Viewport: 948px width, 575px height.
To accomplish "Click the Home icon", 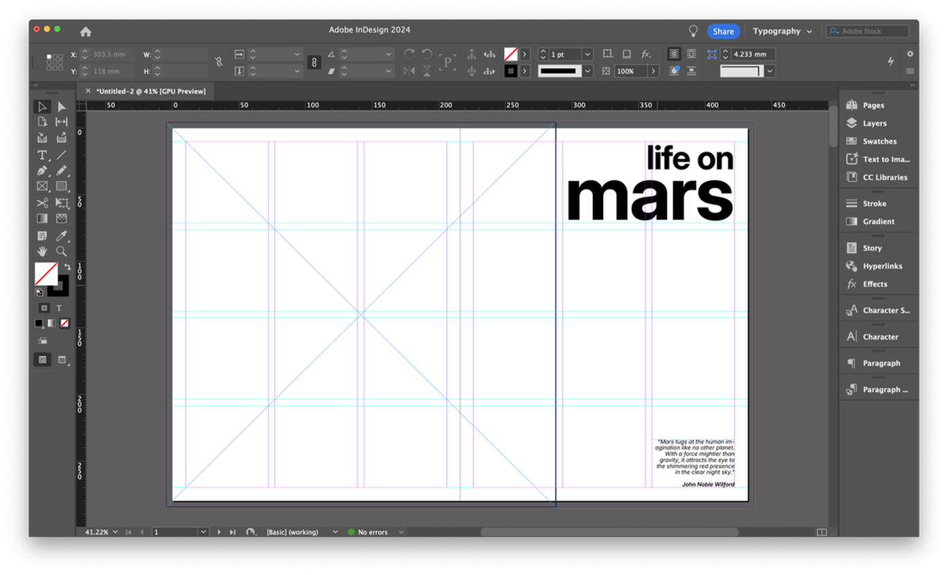I will pos(86,31).
